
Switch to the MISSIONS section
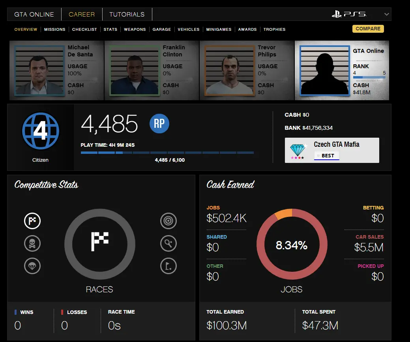(x=54, y=29)
